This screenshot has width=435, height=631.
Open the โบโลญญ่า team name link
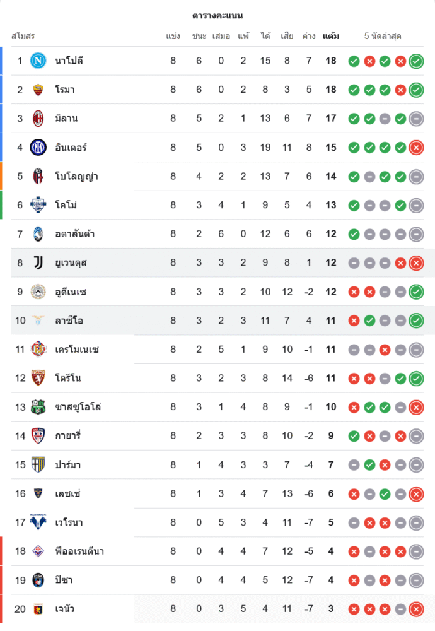[76, 176]
